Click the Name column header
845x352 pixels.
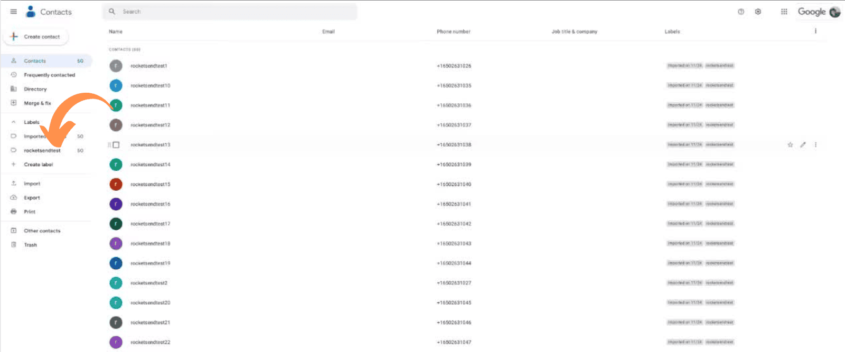pyautogui.click(x=116, y=32)
